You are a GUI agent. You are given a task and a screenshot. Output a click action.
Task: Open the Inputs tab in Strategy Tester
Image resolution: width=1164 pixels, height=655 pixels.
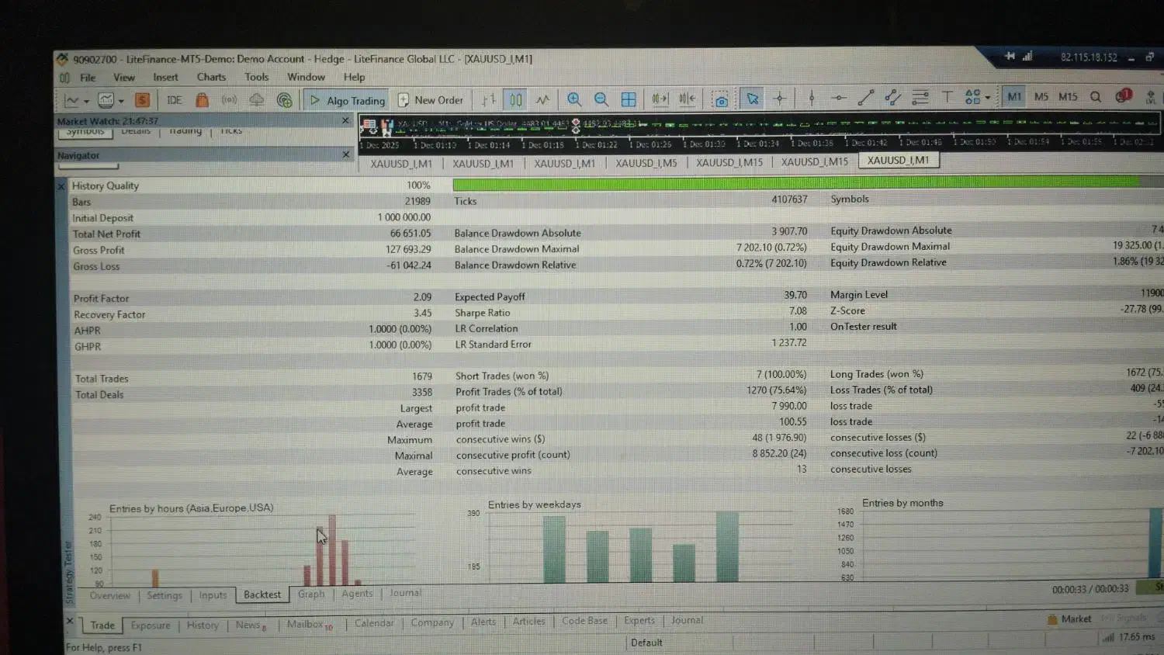213,595
